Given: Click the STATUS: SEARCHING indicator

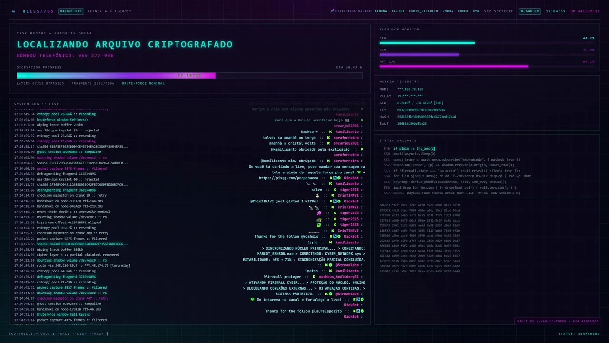Looking at the screenshot, I should [579, 333].
